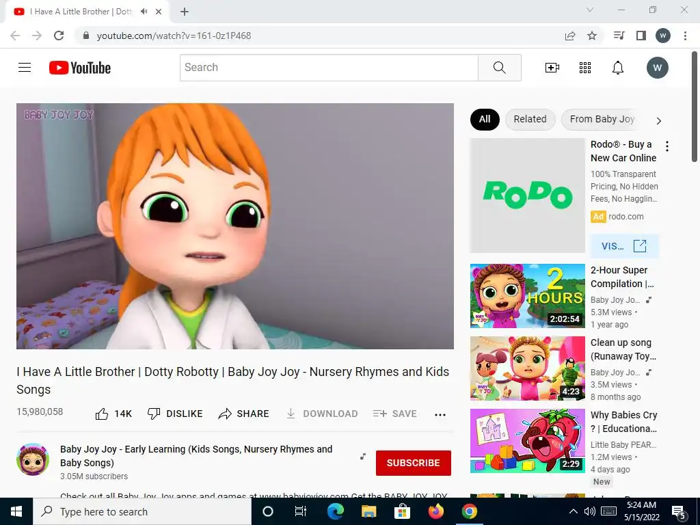This screenshot has width=700, height=525.
Task: Open Microsoft Store from taskbar
Action: coord(402,511)
